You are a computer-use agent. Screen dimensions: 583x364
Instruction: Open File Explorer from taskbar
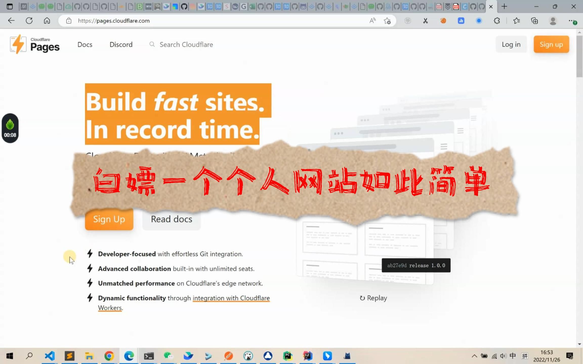(89, 356)
